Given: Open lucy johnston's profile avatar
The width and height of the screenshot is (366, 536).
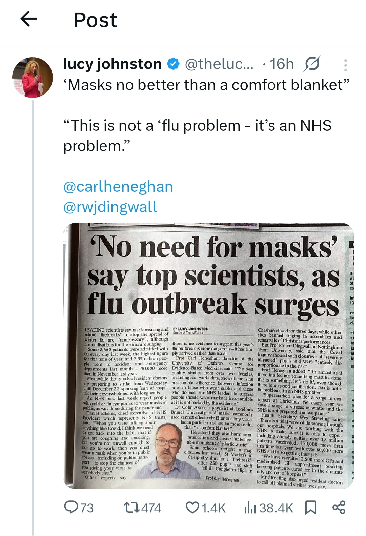Looking at the screenshot, I should (33, 78).
